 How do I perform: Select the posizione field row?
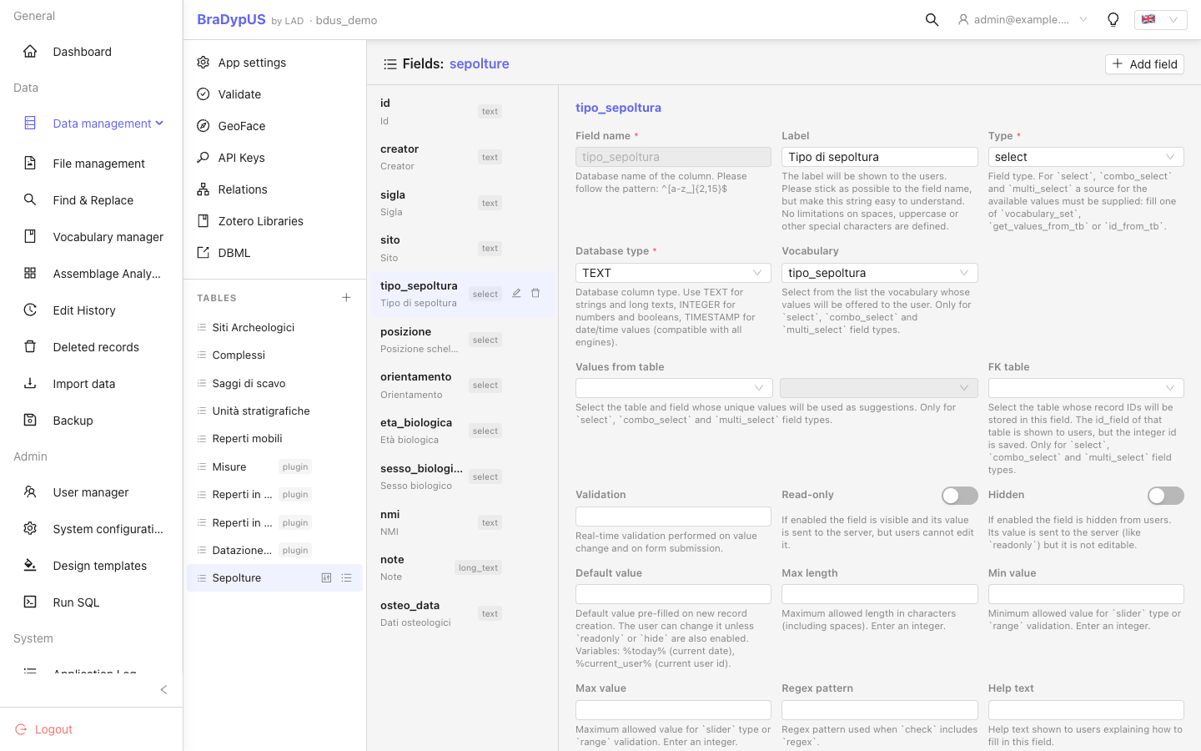point(461,340)
